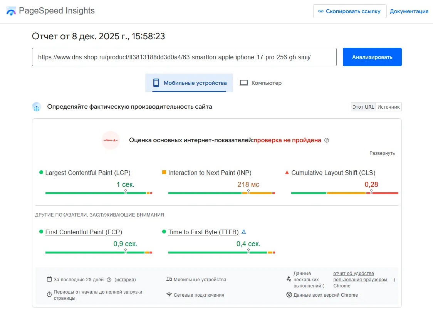Screen dimensions: 433x314
Task: Switch to 'Мобильные устройства' tab
Action: coord(189,83)
